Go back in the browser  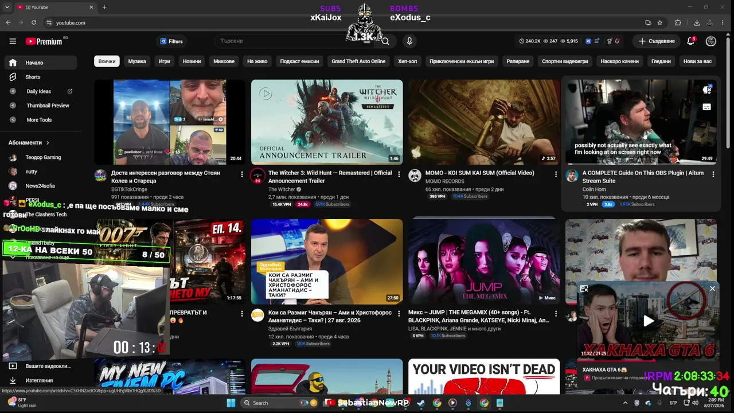pyautogui.click(x=8, y=23)
